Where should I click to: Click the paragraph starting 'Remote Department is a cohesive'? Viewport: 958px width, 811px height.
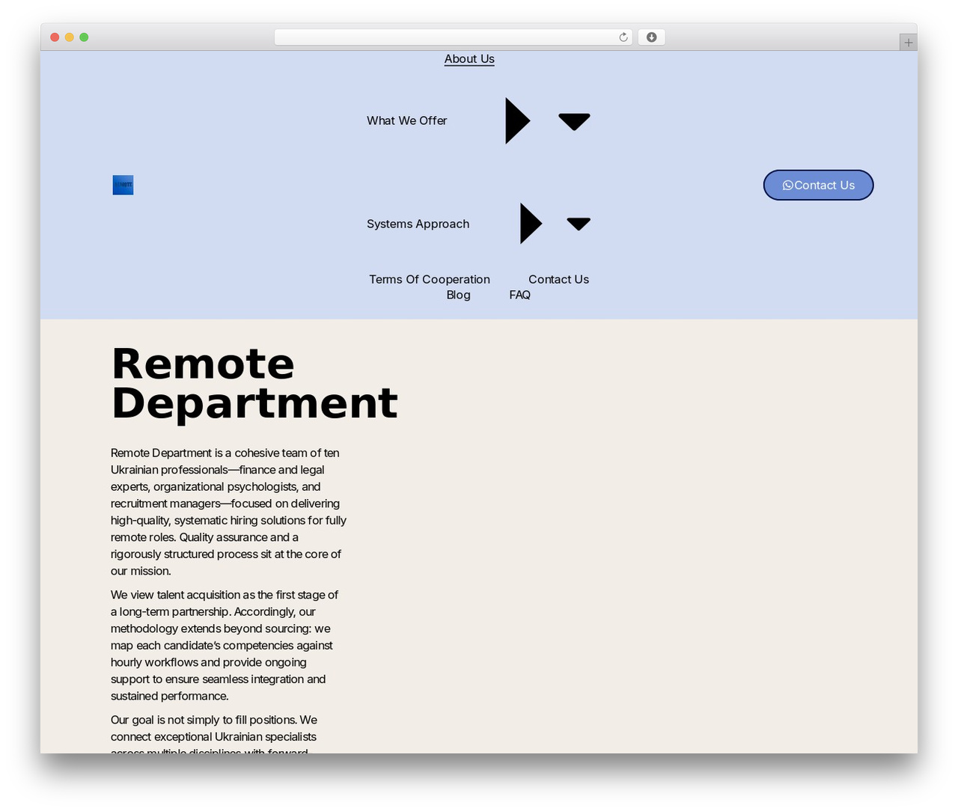coord(229,512)
